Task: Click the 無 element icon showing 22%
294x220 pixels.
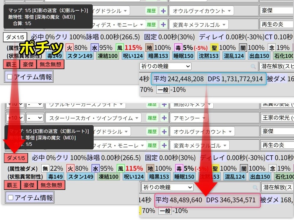Action: pos(45,168)
